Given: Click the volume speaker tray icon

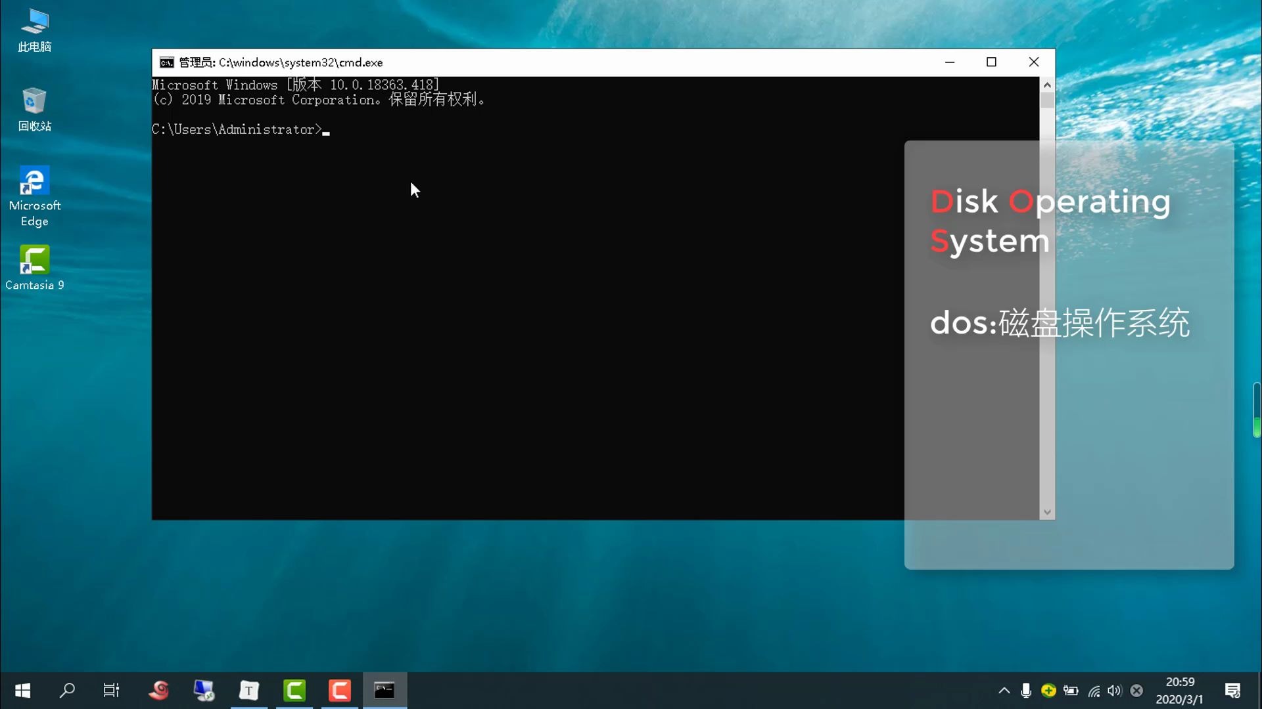Looking at the screenshot, I should (1114, 691).
